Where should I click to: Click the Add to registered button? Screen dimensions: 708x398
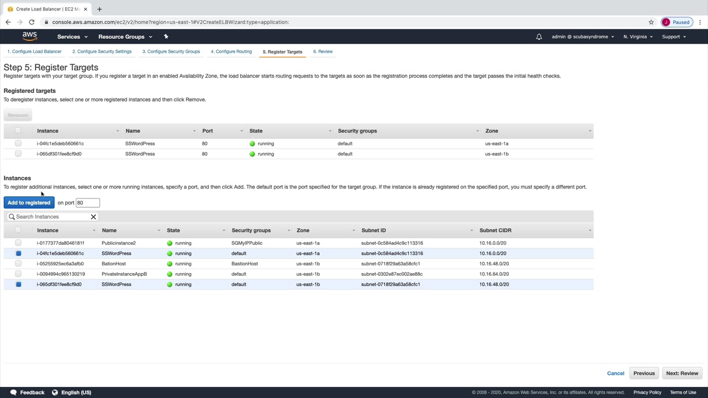pos(29,202)
